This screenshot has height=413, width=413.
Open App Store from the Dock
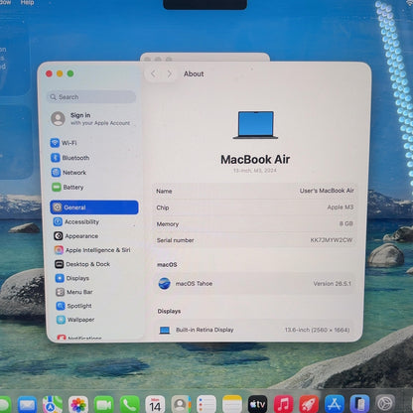pyautogui.click(x=335, y=404)
